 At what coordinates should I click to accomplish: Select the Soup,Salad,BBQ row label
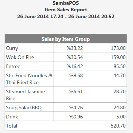pyautogui.click(x=24, y=107)
